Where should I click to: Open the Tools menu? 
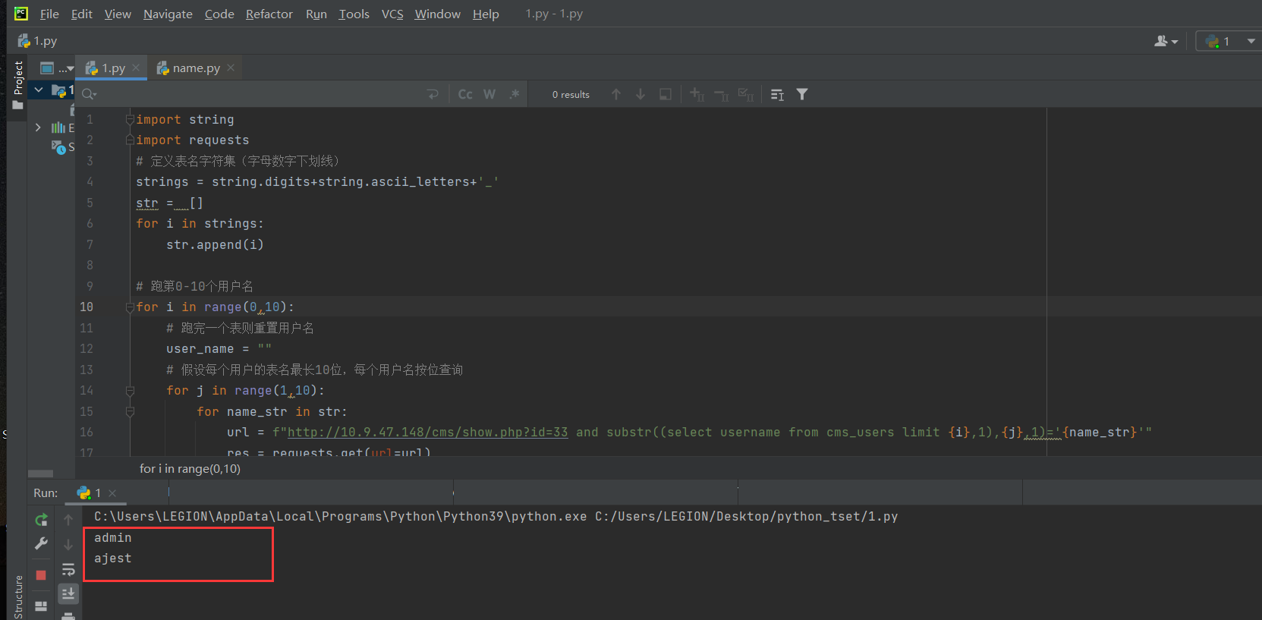354,14
